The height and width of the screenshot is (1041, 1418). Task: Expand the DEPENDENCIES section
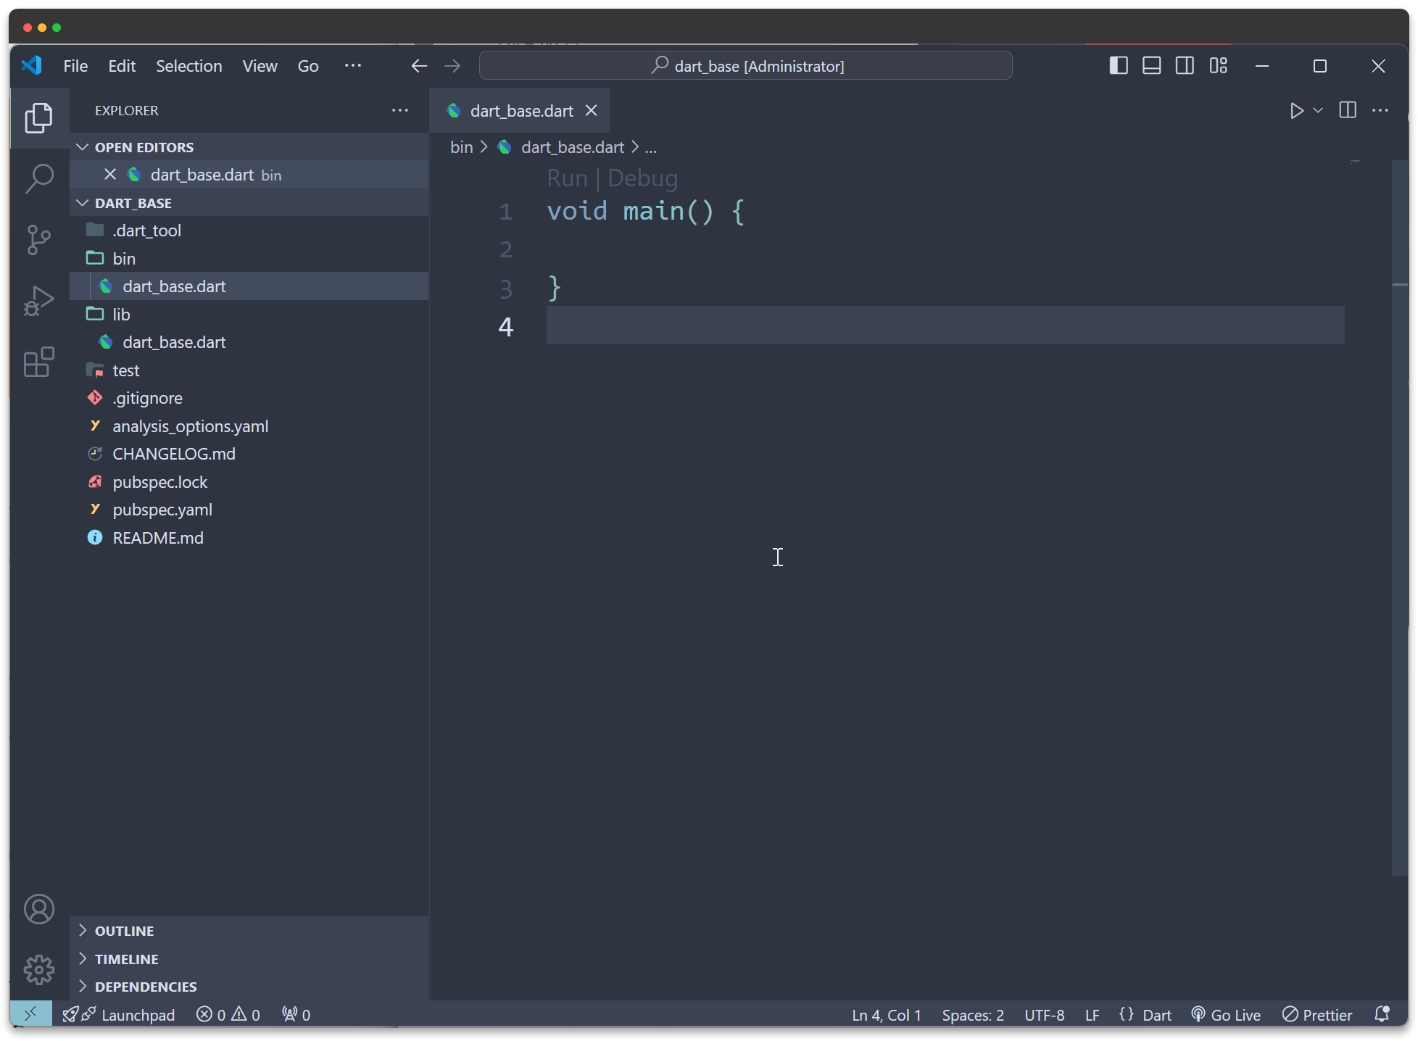point(146,987)
